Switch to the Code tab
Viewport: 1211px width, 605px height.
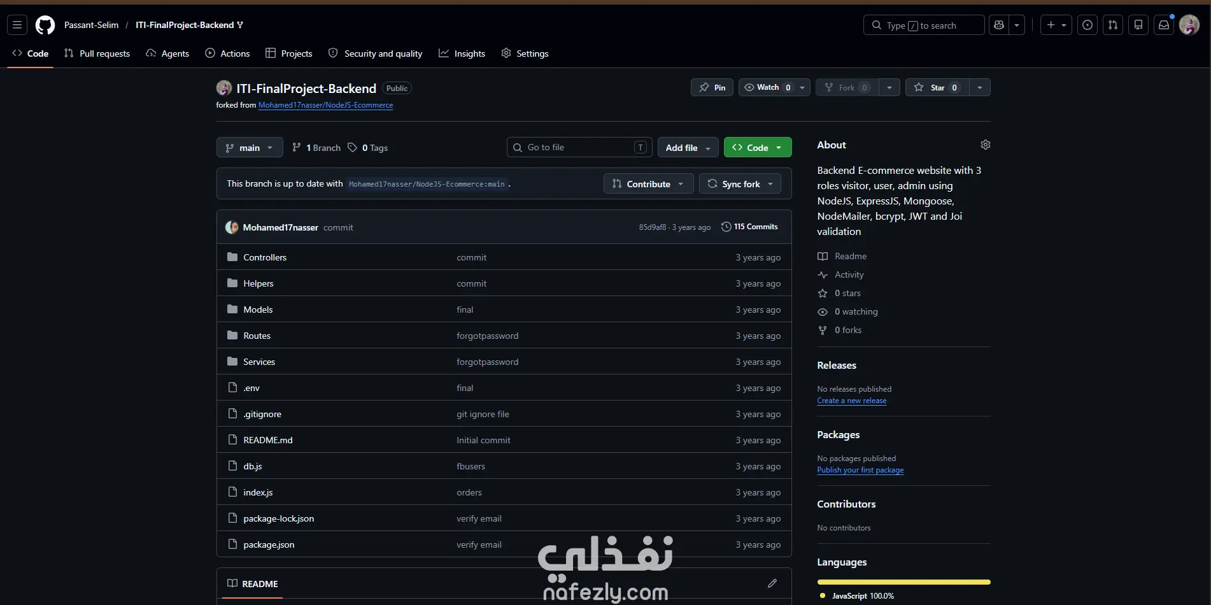point(31,53)
